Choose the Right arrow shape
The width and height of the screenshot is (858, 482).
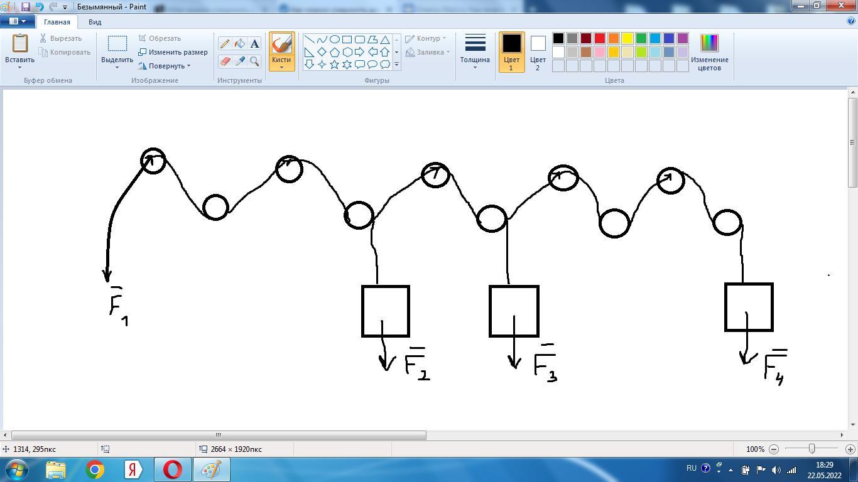point(359,52)
